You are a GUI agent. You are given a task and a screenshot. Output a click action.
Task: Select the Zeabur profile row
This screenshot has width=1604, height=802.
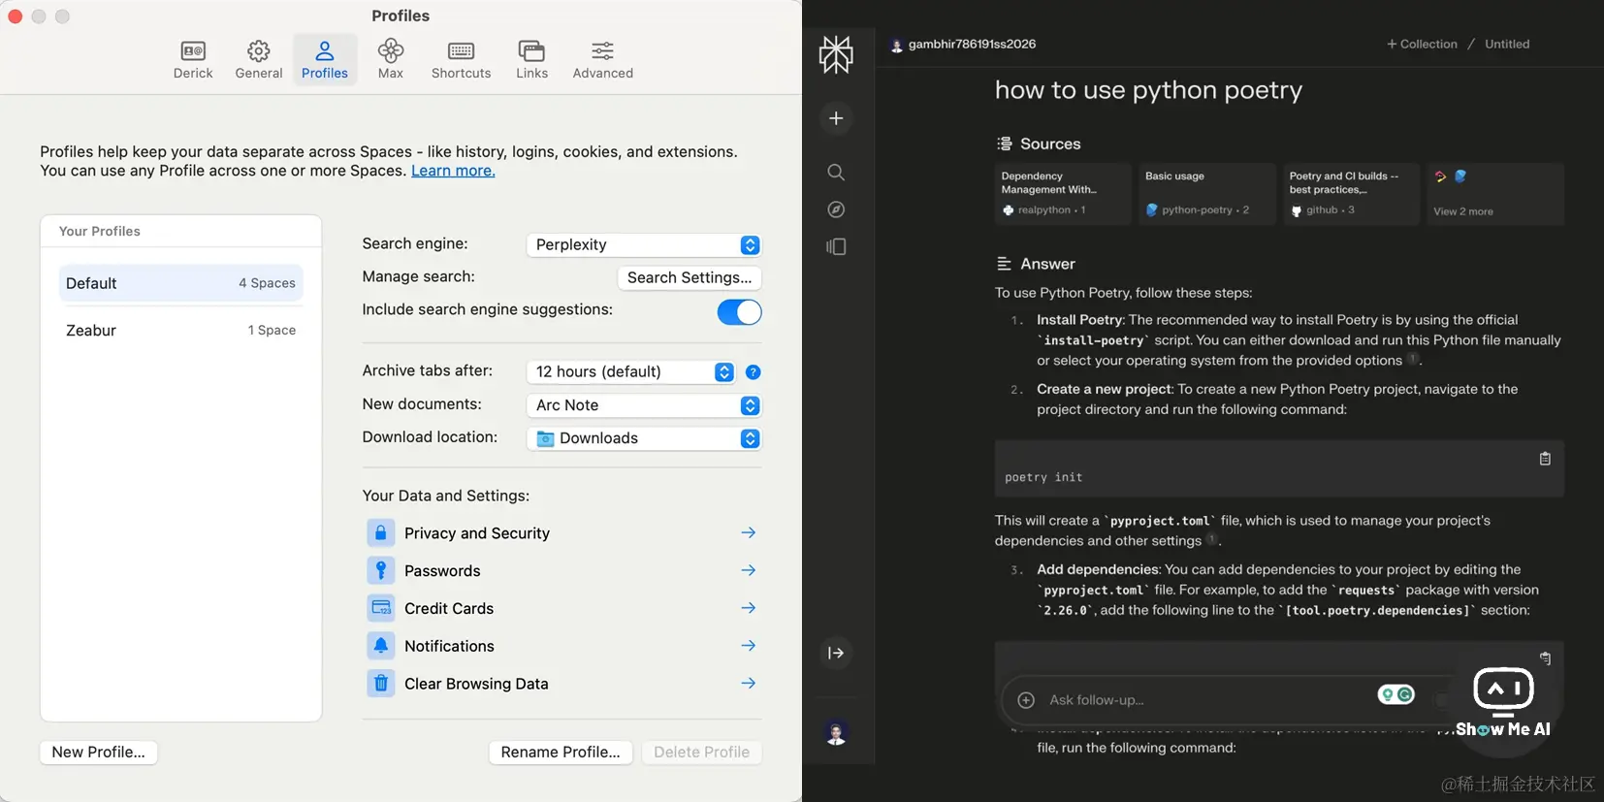tap(180, 330)
